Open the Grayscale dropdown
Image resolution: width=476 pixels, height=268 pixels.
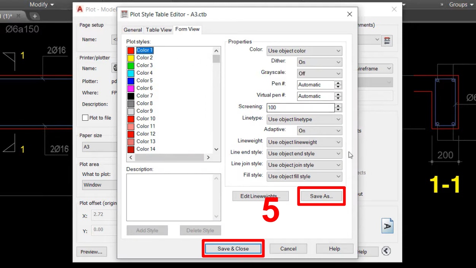[x=319, y=73]
